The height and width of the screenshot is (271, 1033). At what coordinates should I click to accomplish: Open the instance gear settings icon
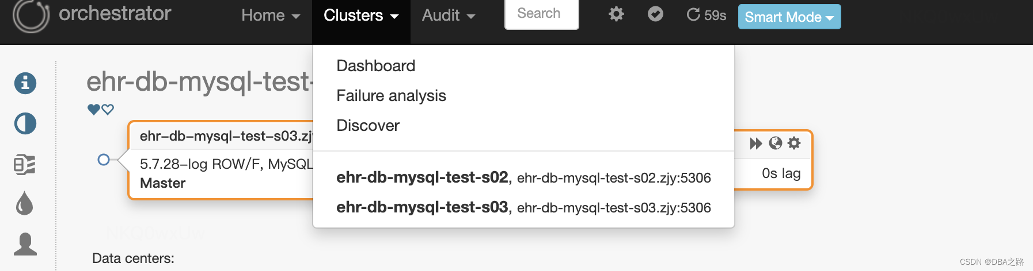pos(794,144)
